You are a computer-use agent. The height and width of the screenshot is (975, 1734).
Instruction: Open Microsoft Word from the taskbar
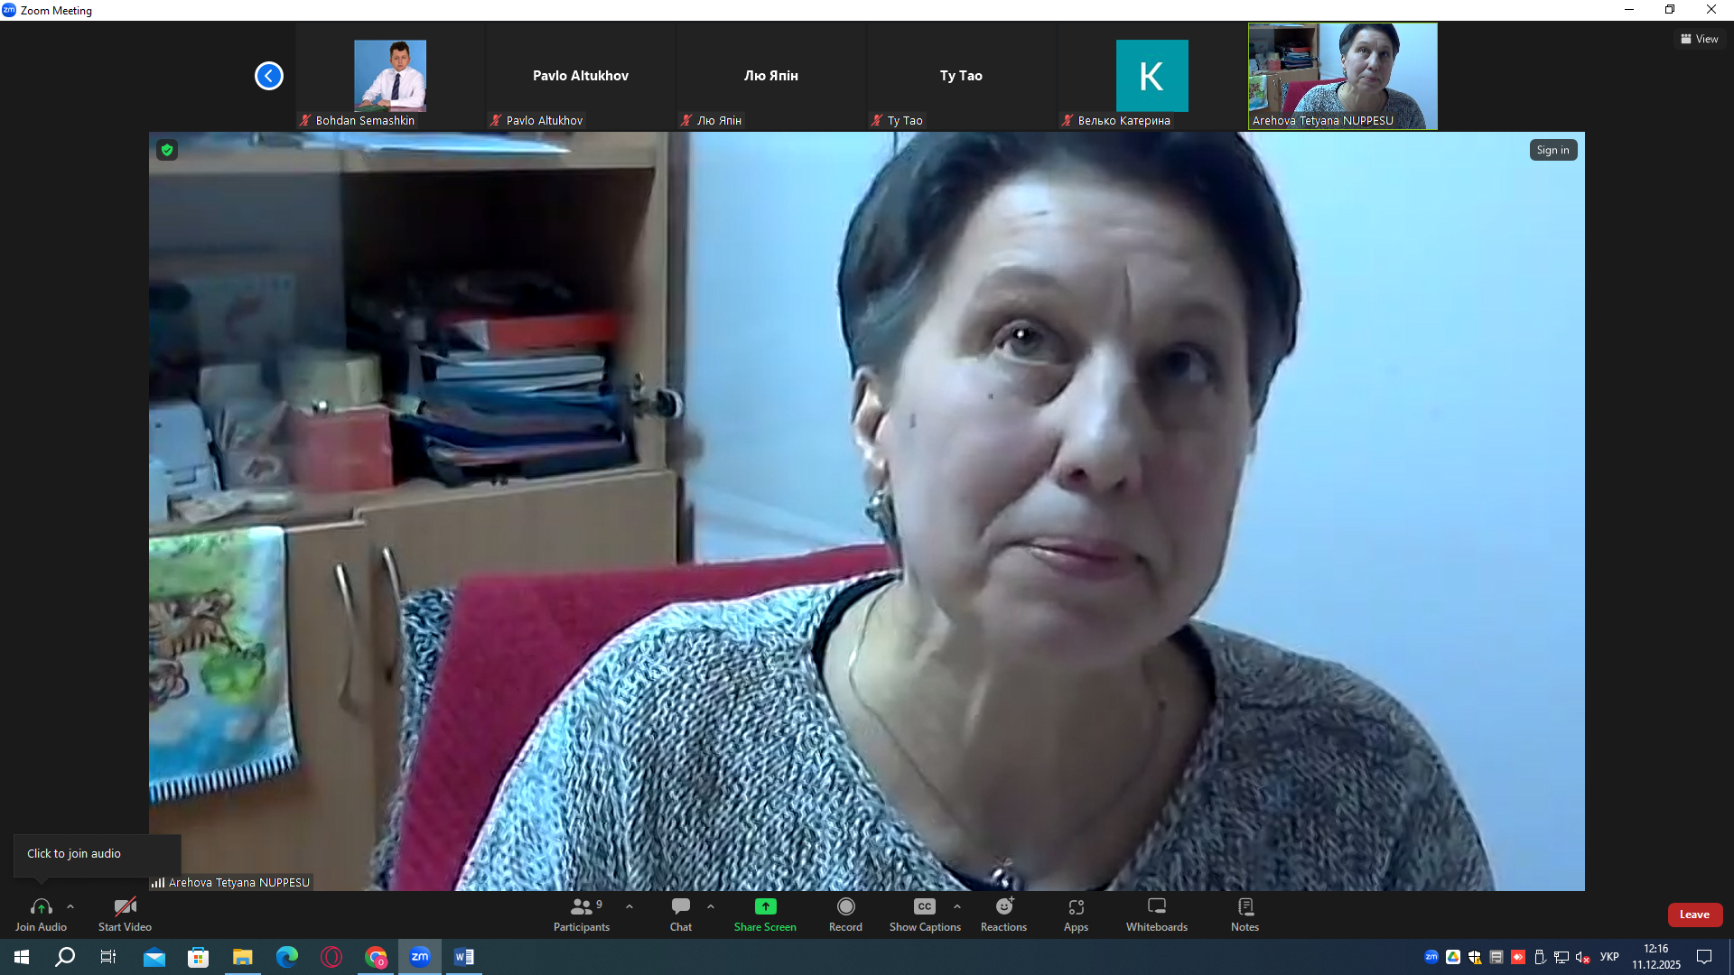click(x=463, y=957)
